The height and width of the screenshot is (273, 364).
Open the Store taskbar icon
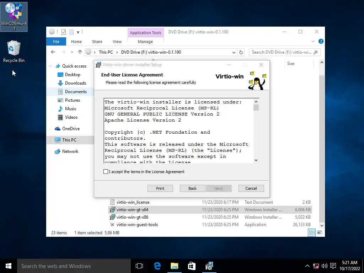[x=192, y=266]
